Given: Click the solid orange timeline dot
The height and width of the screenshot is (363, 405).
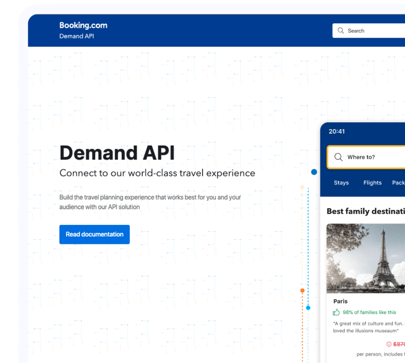Looking at the screenshot, I should (302, 291).
